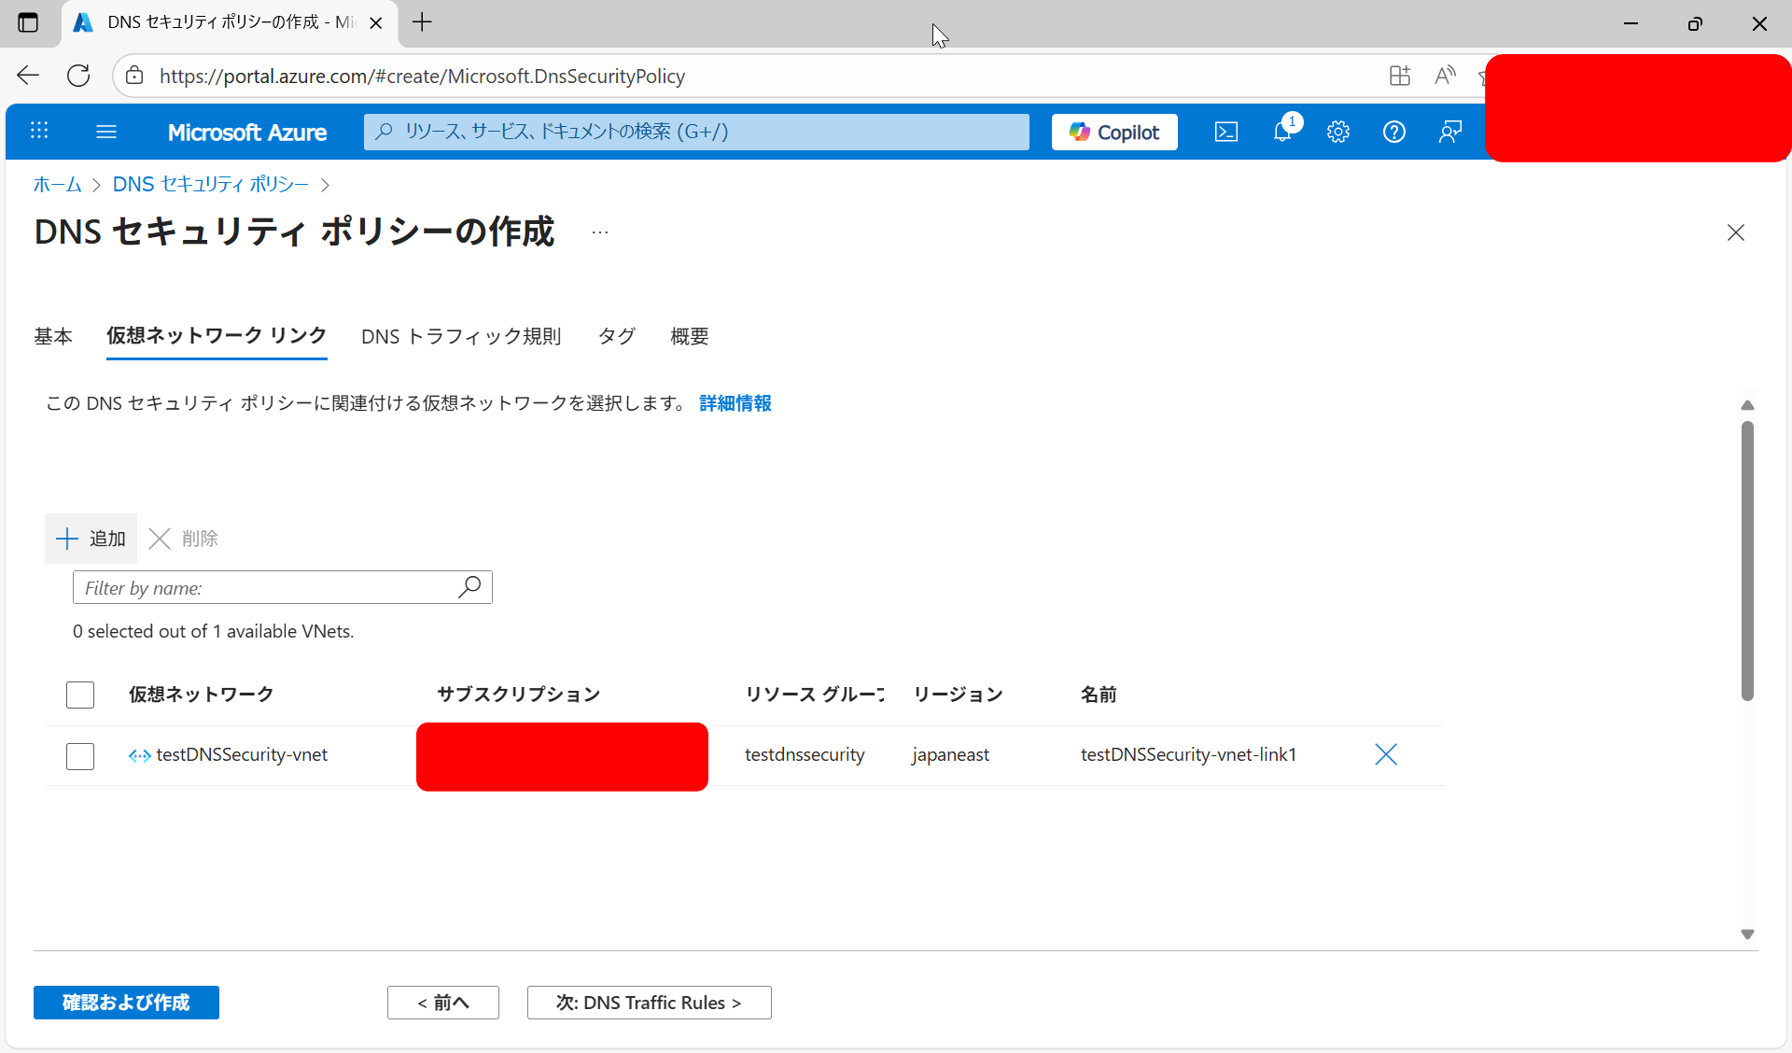This screenshot has height=1053, width=1792.
Task: Open 詳細情報 link
Action: tap(735, 403)
